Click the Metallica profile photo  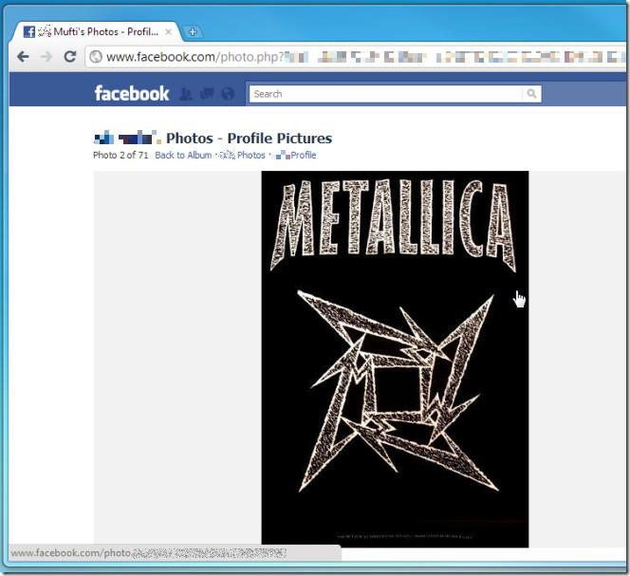click(395, 359)
